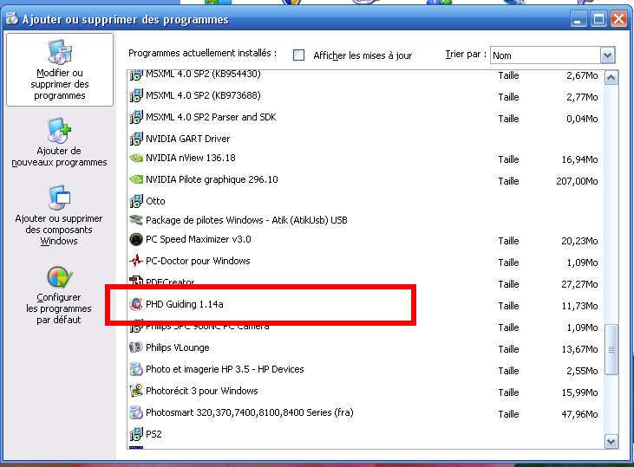Select Photosmart 320,370,7400,8100,8400 Series (fra)
The width and height of the screenshot is (634, 467).
250,412
